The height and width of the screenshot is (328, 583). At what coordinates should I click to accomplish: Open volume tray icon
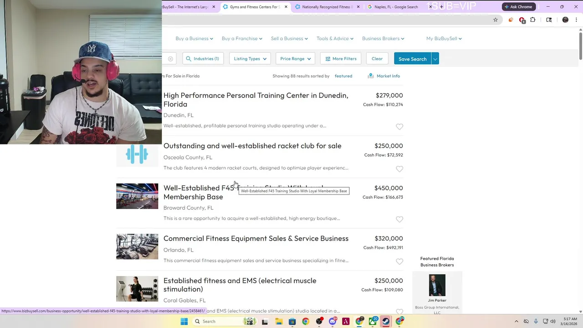[553, 322]
